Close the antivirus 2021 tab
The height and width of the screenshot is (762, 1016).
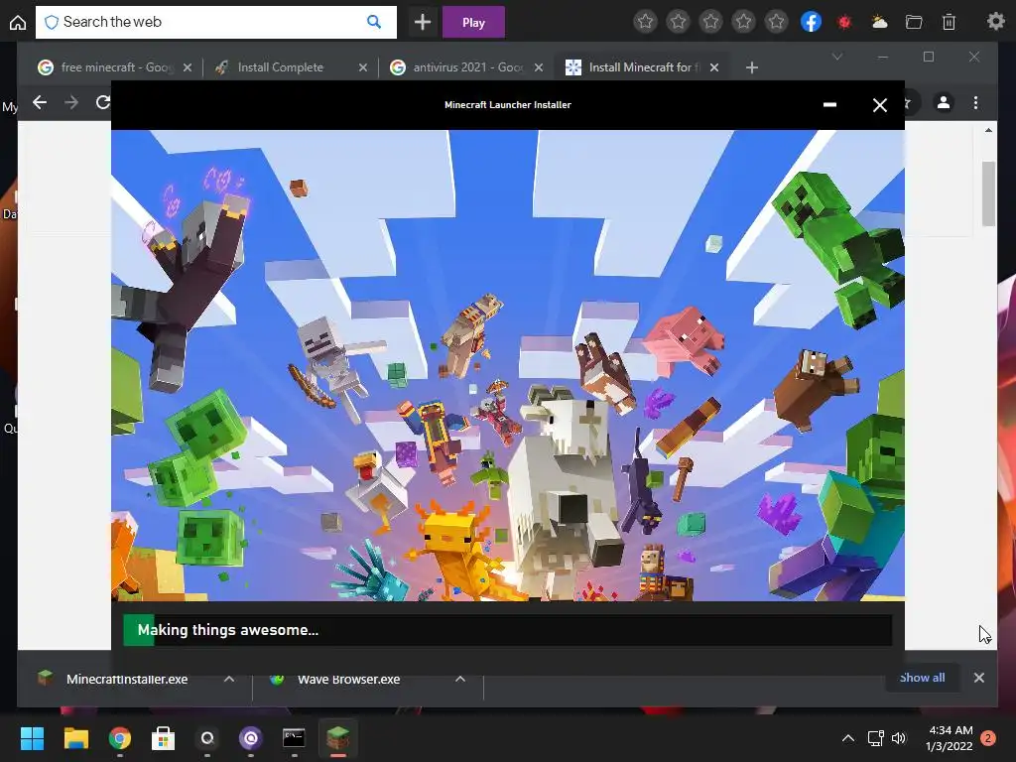539,67
